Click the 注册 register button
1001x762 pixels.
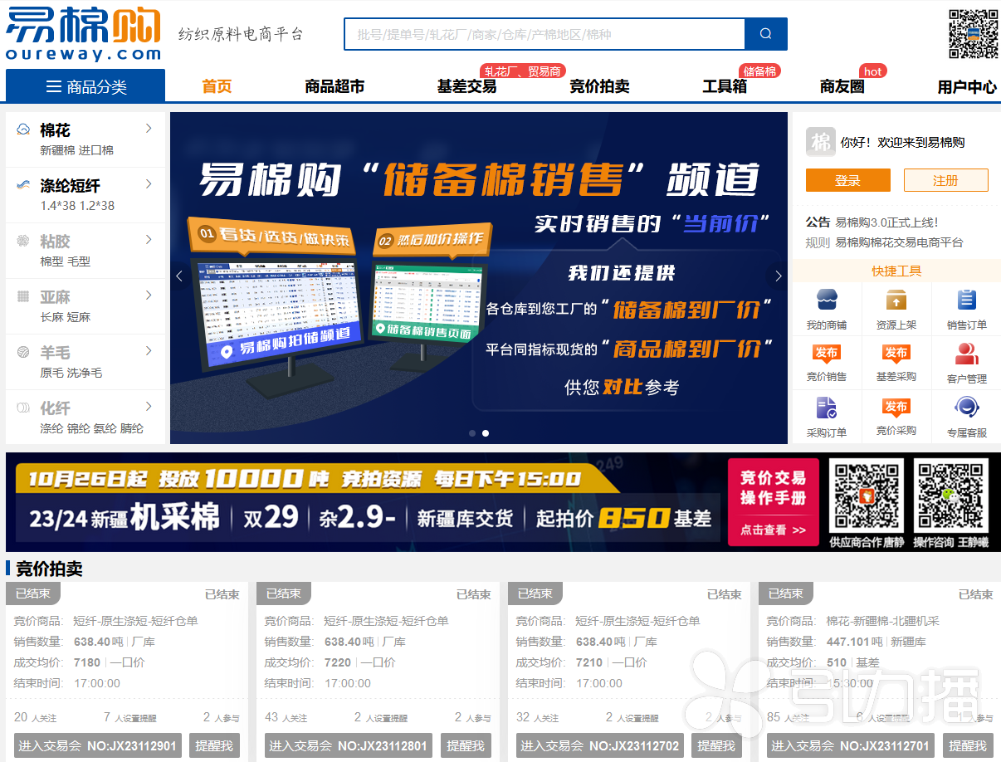[x=945, y=180]
